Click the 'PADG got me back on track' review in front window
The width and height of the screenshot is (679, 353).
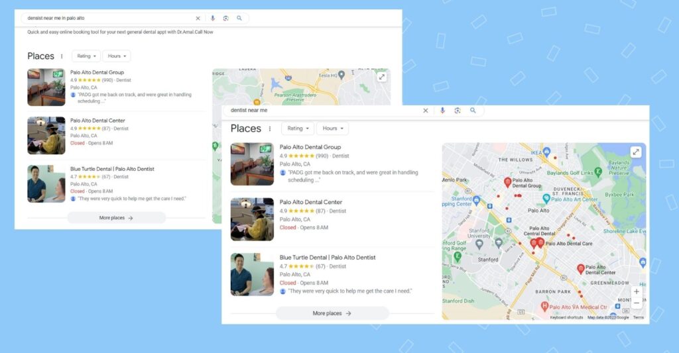(353, 176)
